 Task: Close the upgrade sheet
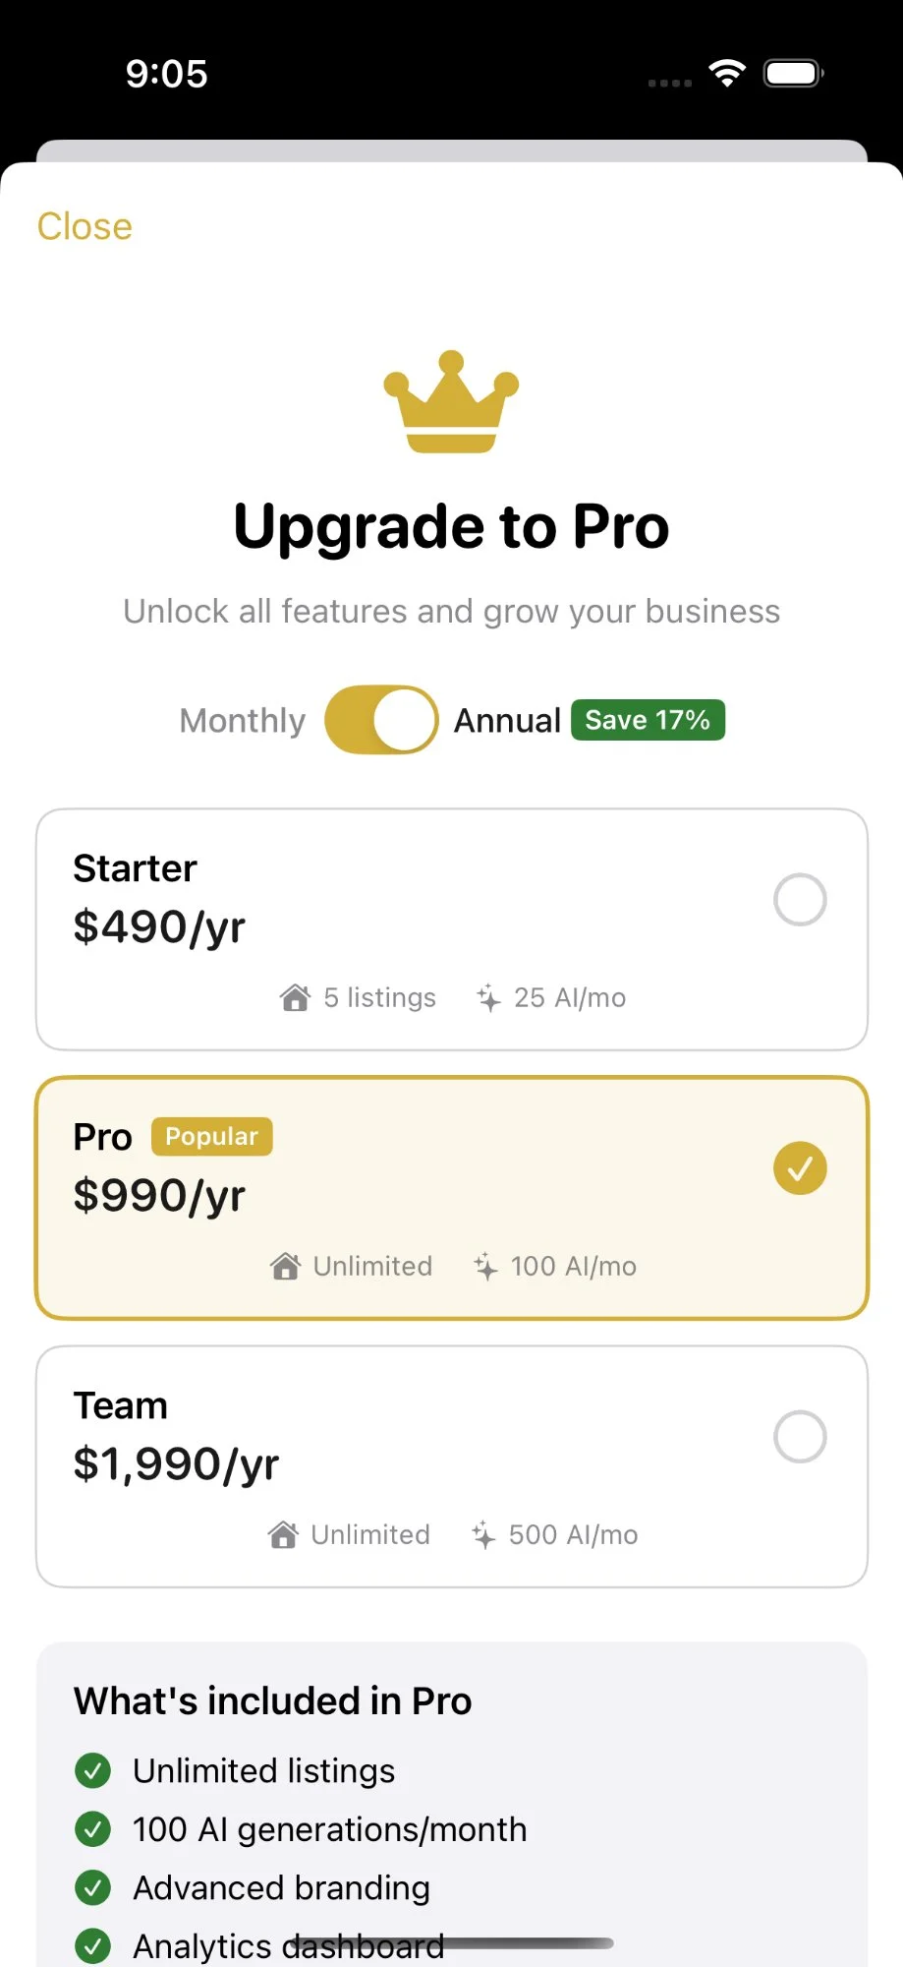tap(85, 226)
